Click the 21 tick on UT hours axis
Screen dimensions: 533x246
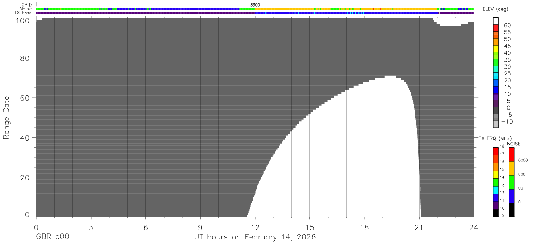point(419,227)
